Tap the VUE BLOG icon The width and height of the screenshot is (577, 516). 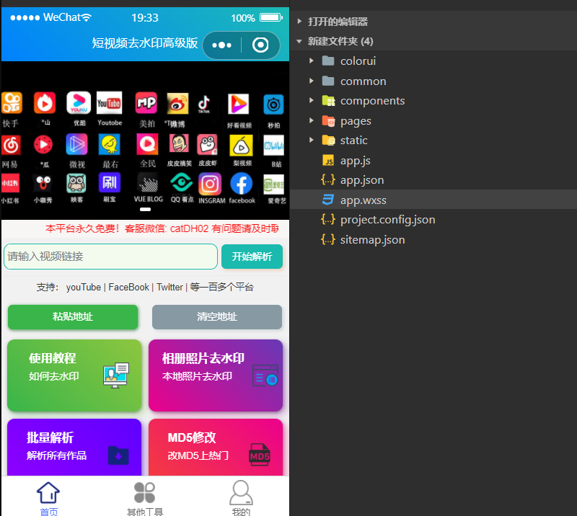[x=149, y=183]
